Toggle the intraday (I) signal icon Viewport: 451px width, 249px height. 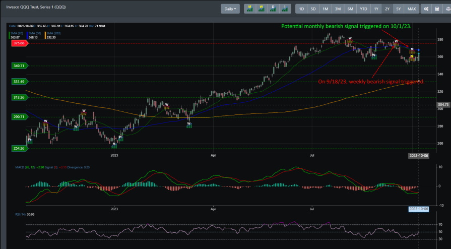[285, 9]
